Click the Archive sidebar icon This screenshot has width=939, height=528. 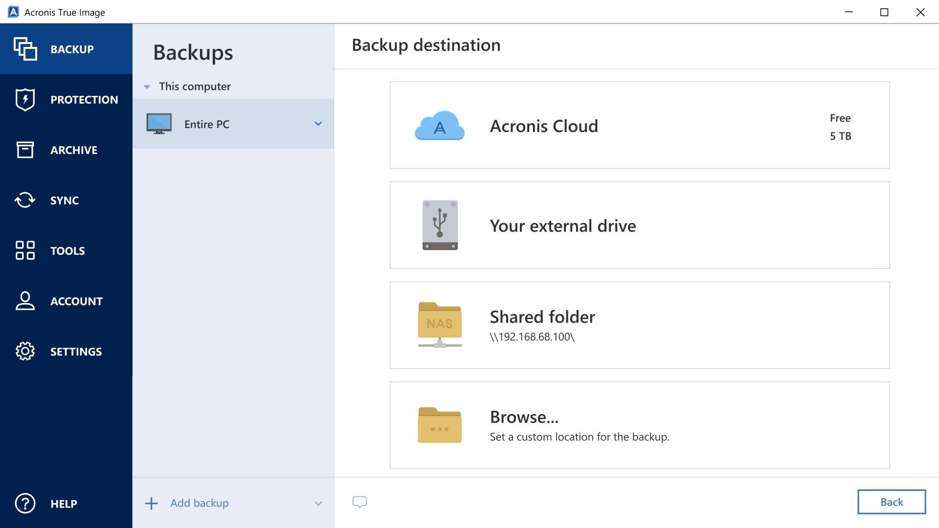pos(24,150)
